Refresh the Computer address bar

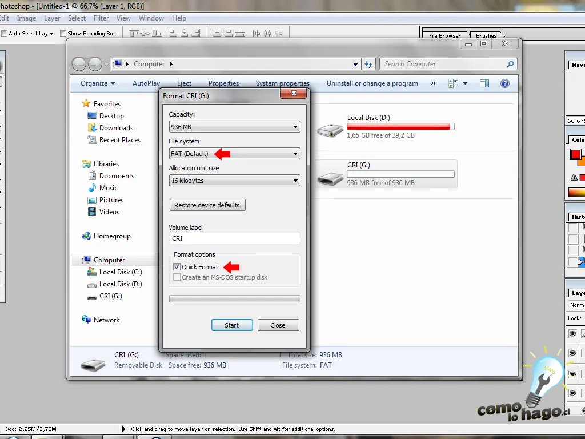[368, 64]
